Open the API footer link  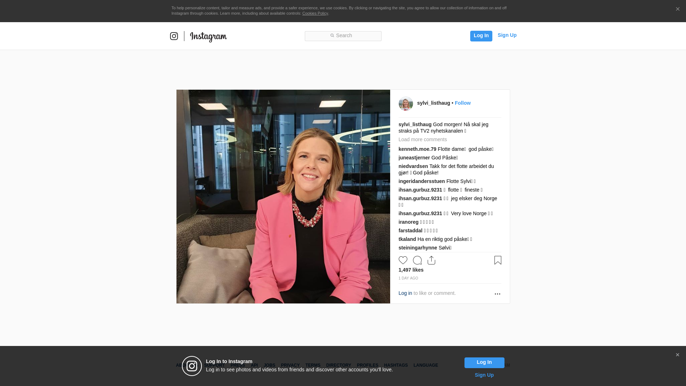point(254,365)
